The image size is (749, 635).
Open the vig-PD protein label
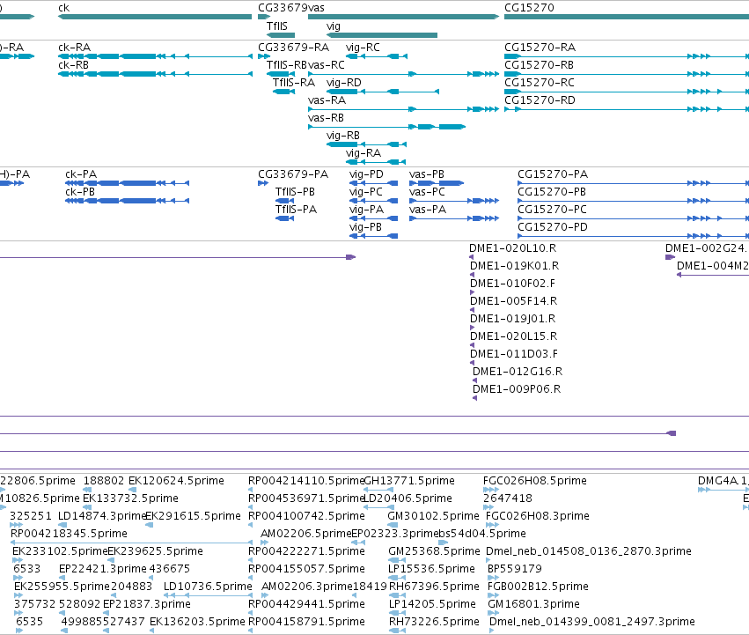(366, 174)
